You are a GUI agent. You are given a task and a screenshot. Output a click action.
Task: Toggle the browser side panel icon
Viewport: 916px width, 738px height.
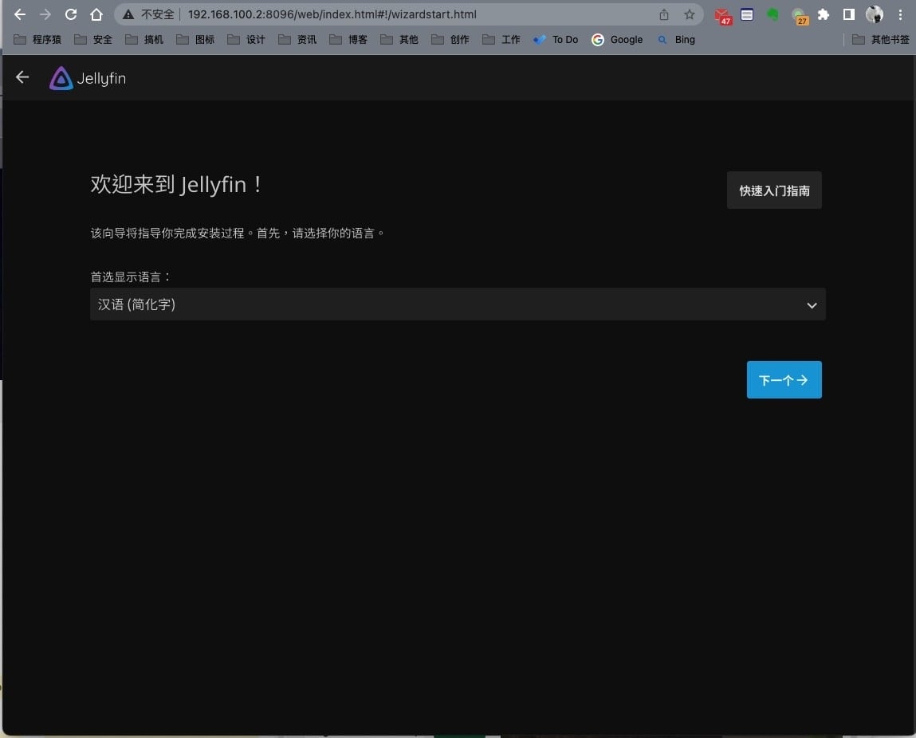849,14
